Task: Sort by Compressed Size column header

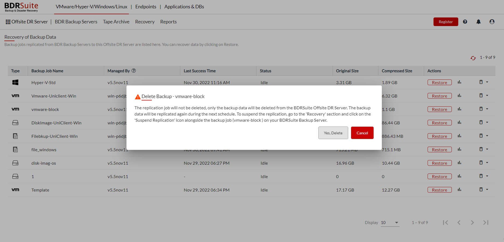Action: [397, 71]
